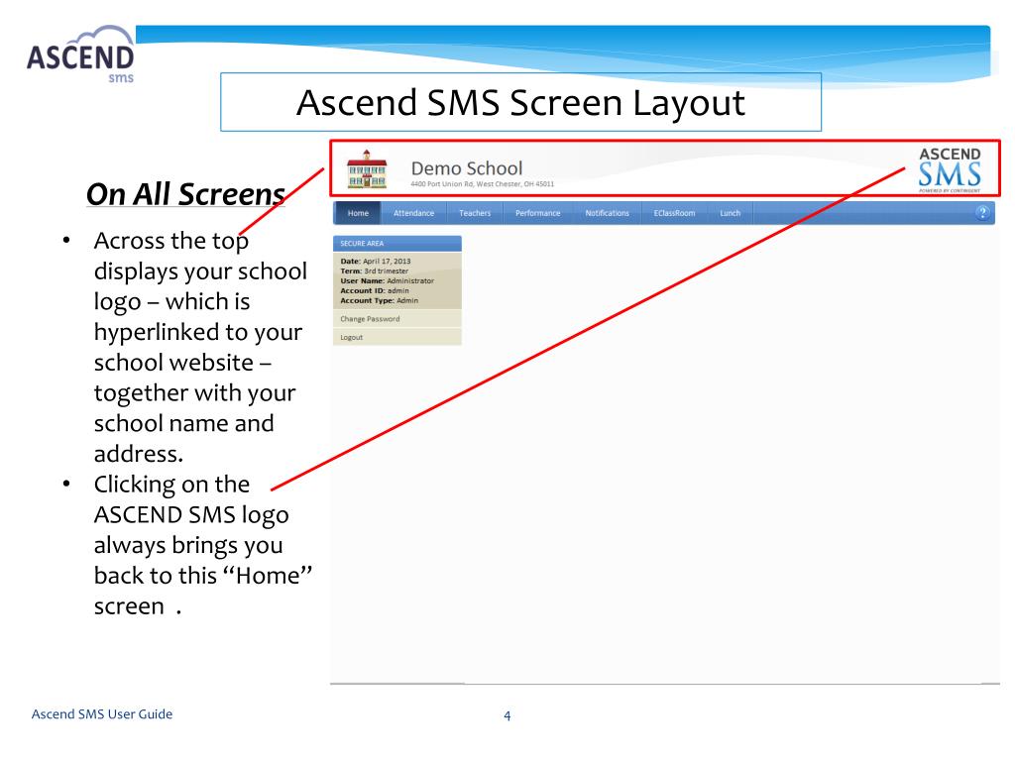Click the 'Account ID: admin' line
Image resolution: width=1015 pixels, height=761 pixels.
click(x=374, y=290)
